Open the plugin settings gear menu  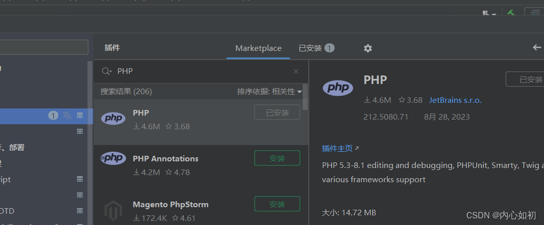368,48
